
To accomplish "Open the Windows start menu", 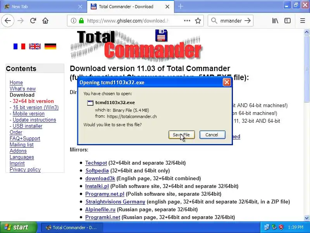I will (18, 227).
